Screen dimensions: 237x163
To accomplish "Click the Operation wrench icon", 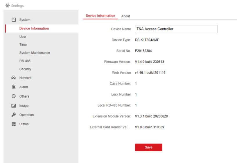I will point(13,115).
